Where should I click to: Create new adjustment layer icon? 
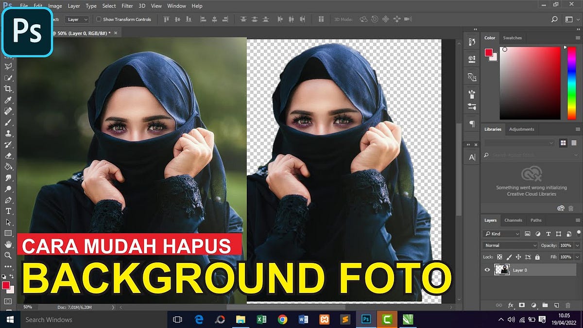pyautogui.click(x=533, y=305)
